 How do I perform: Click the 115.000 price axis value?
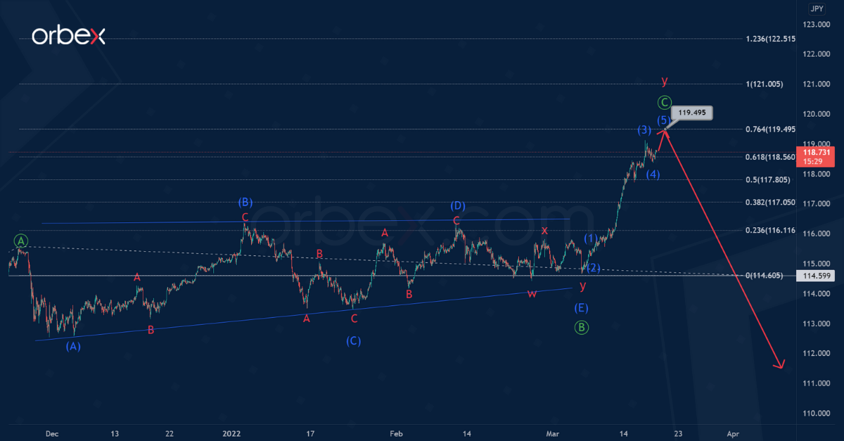coord(816,264)
